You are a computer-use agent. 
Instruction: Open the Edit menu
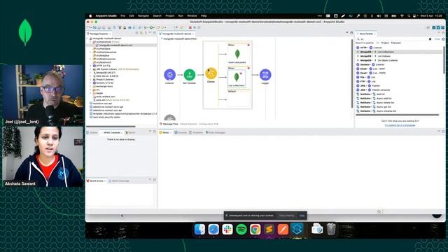(132, 16)
